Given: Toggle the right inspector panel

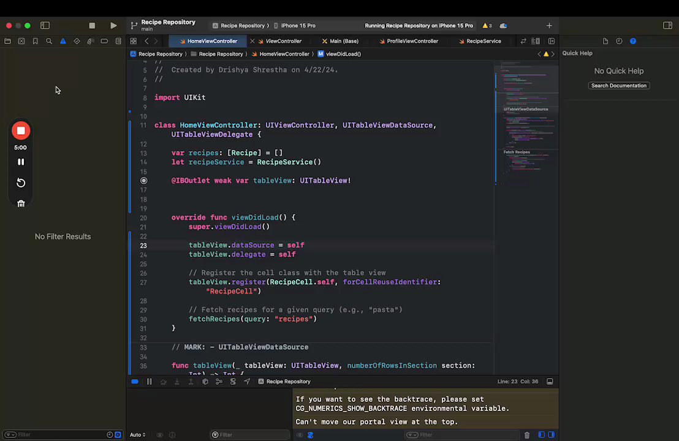Looking at the screenshot, I should click(668, 26).
